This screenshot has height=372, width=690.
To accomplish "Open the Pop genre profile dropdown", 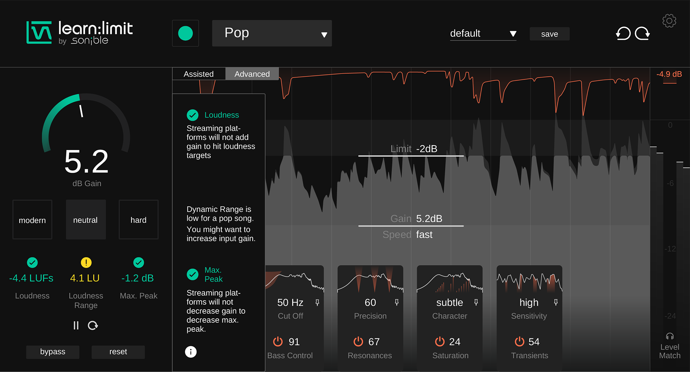I will (272, 33).
